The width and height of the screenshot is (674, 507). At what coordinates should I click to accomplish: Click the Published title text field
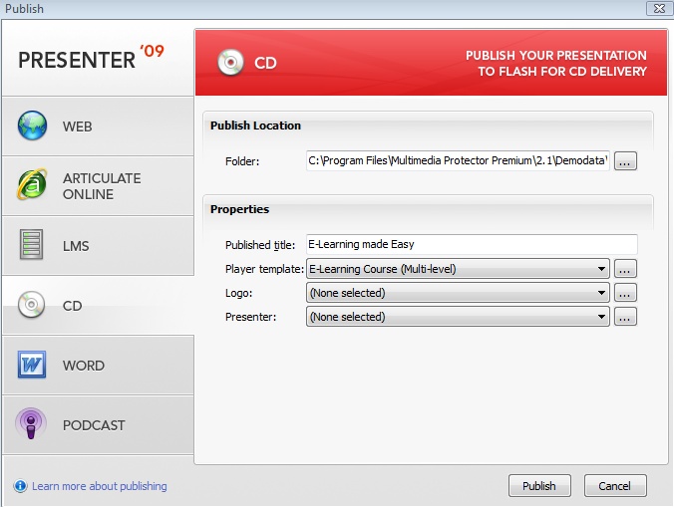[x=472, y=244]
